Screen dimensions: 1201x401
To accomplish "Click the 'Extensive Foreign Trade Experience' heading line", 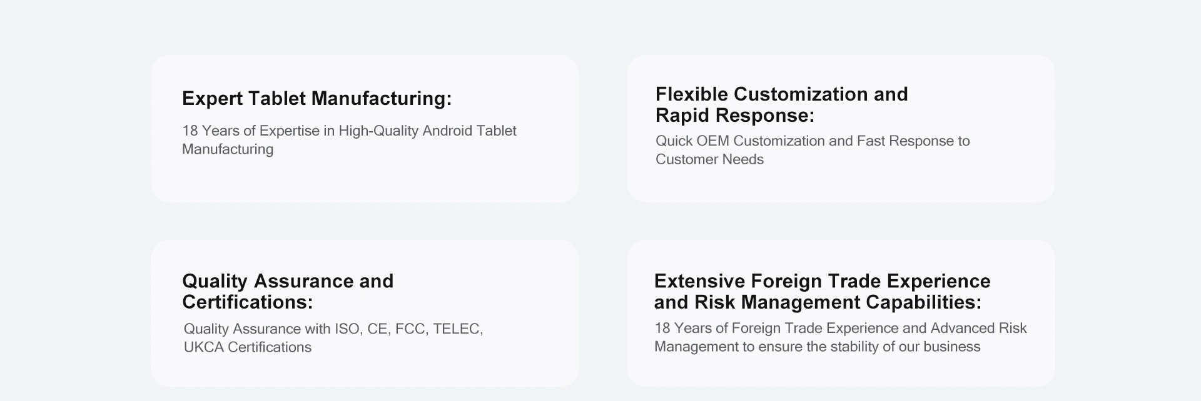I will [x=822, y=281].
